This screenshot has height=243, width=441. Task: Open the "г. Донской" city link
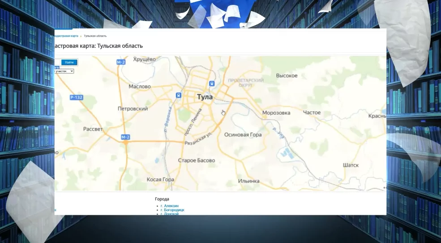[x=170, y=214]
